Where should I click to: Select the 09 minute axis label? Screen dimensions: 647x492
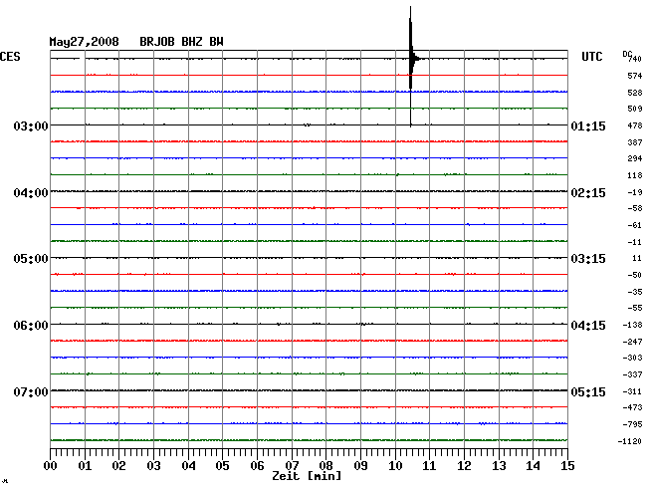[360, 466]
